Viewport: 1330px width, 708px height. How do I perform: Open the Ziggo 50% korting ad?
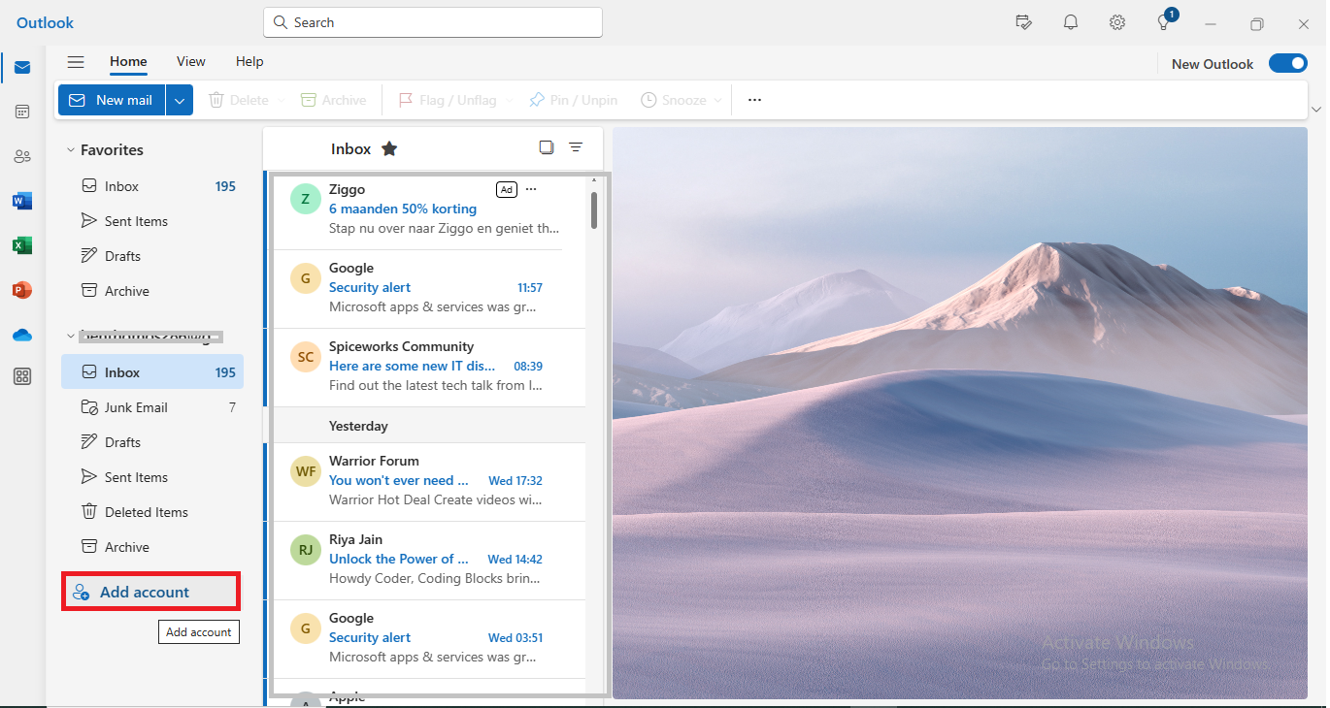click(427, 209)
